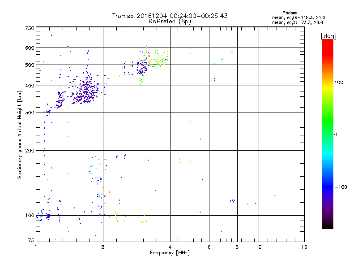Click the '200' height tick label
The image size is (358, 269).
tap(30, 151)
